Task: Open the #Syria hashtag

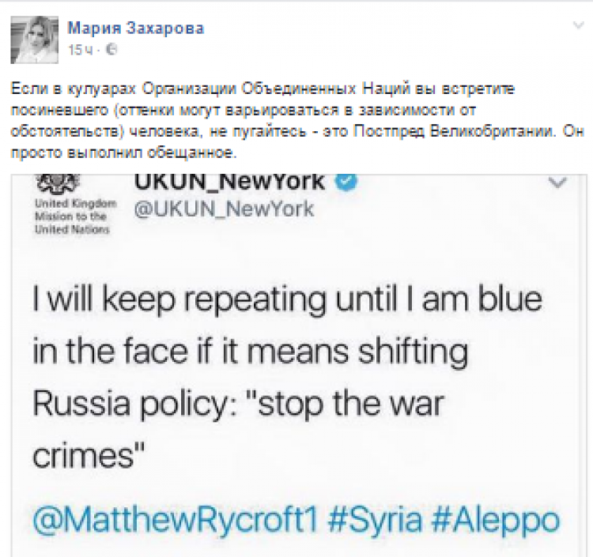Action: click(x=375, y=520)
